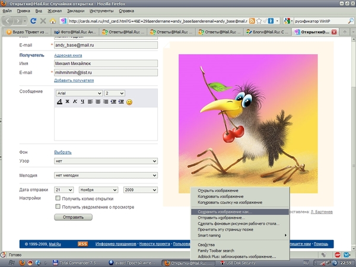Open the Мелодия dropdown 'нет мелодии'
This screenshot has width=356, height=267.
(x=106, y=175)
